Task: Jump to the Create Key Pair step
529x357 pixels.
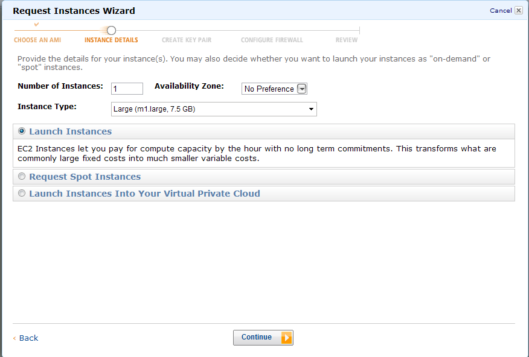Action: click(187, 40)
